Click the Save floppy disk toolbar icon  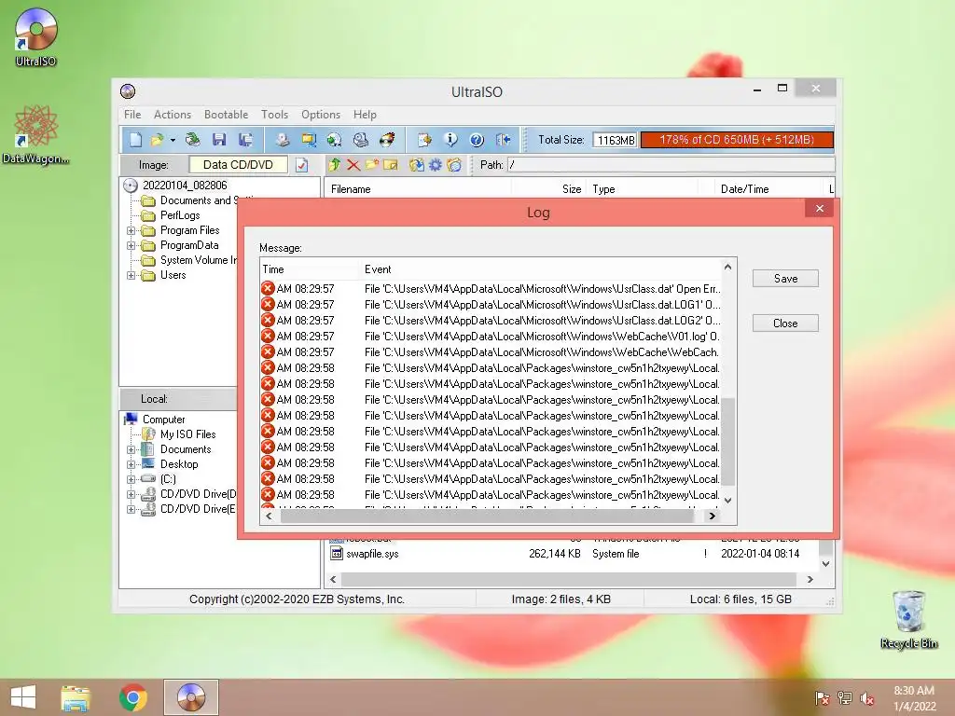(x=218, y=140)
